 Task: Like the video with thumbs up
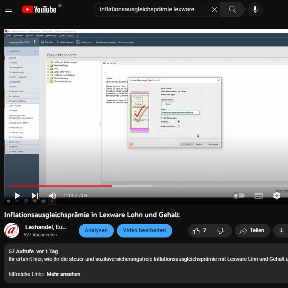tap(200, 230)
